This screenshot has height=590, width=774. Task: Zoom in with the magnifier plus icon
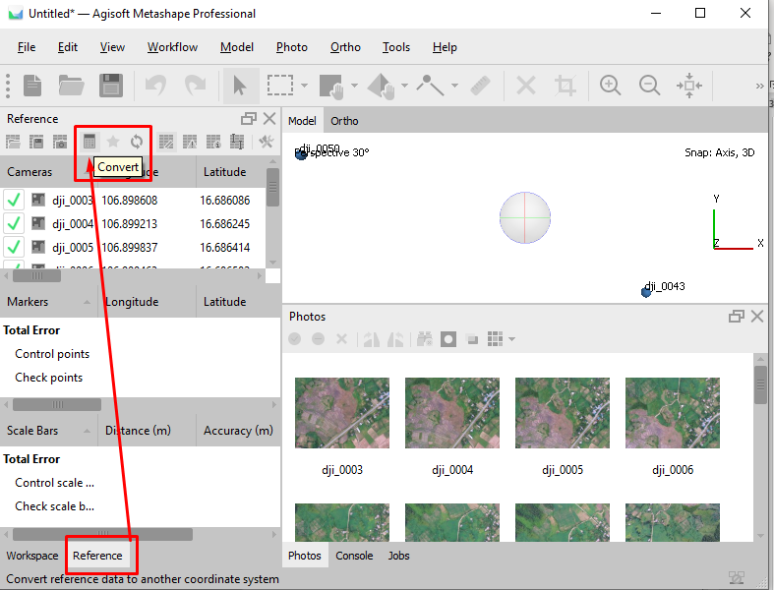click(610, 86)
